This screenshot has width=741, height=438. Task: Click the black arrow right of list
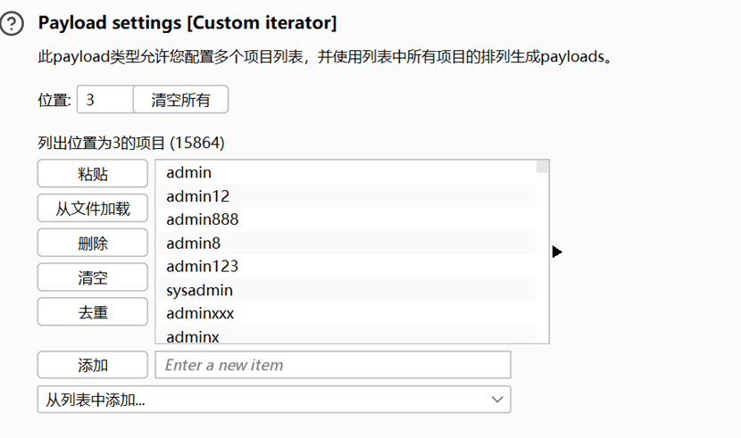[557, 252]
